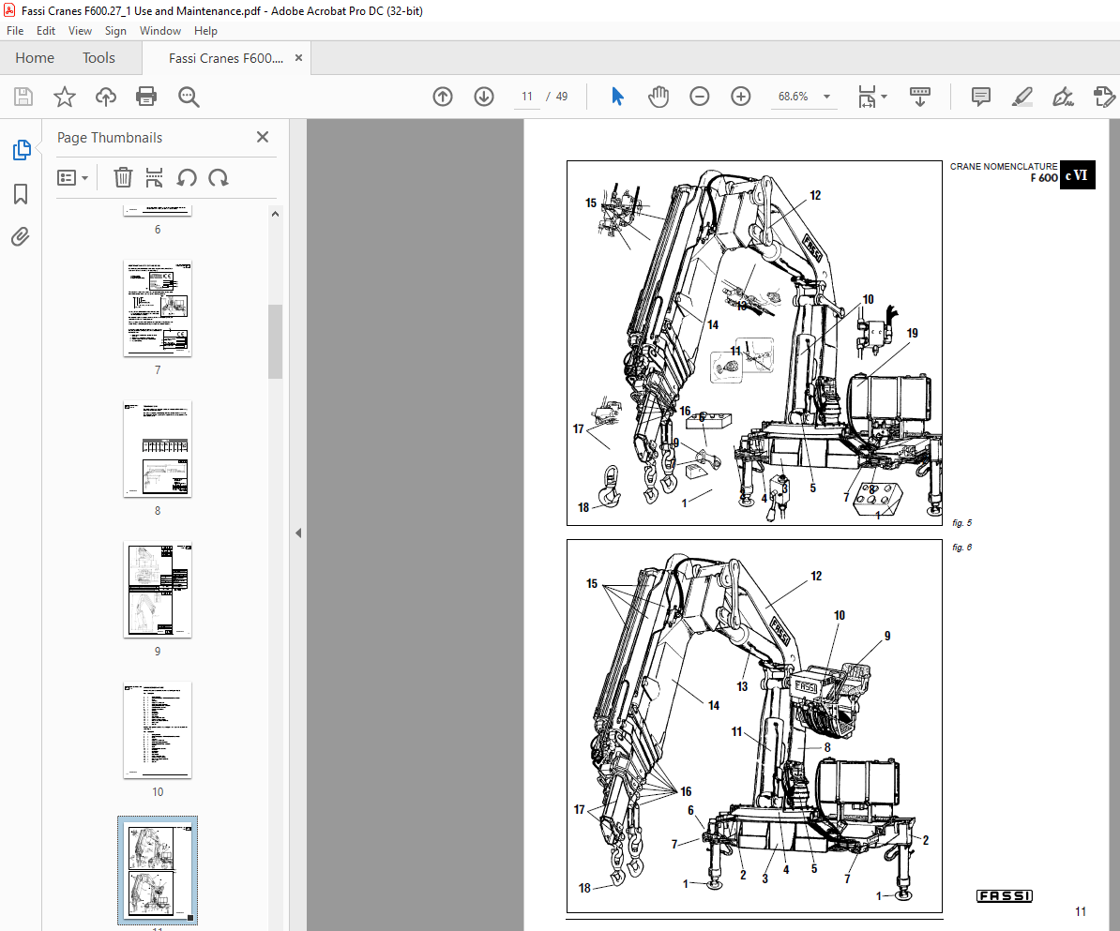
Task: Open the View menu
Action: click(80, 31)
